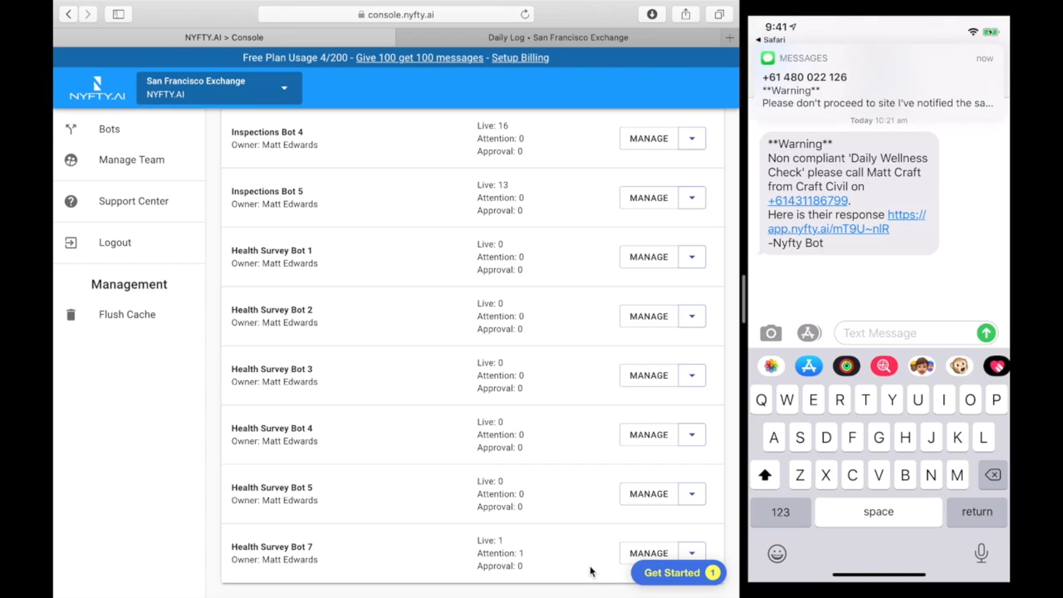Tap the dictation microphone icon
Image resolution: width=1063 pixels, height=598 pixels.
pos(981,553)
